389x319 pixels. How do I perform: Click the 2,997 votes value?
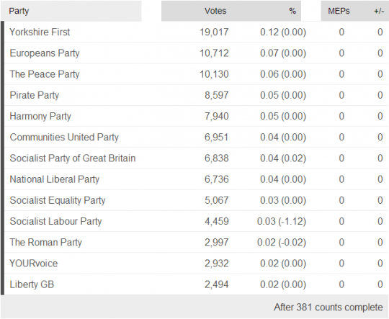pos(217,243)
